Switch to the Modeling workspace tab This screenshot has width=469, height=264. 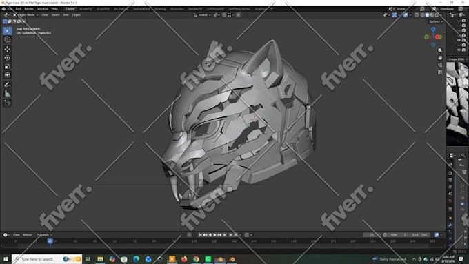point(86,9)
